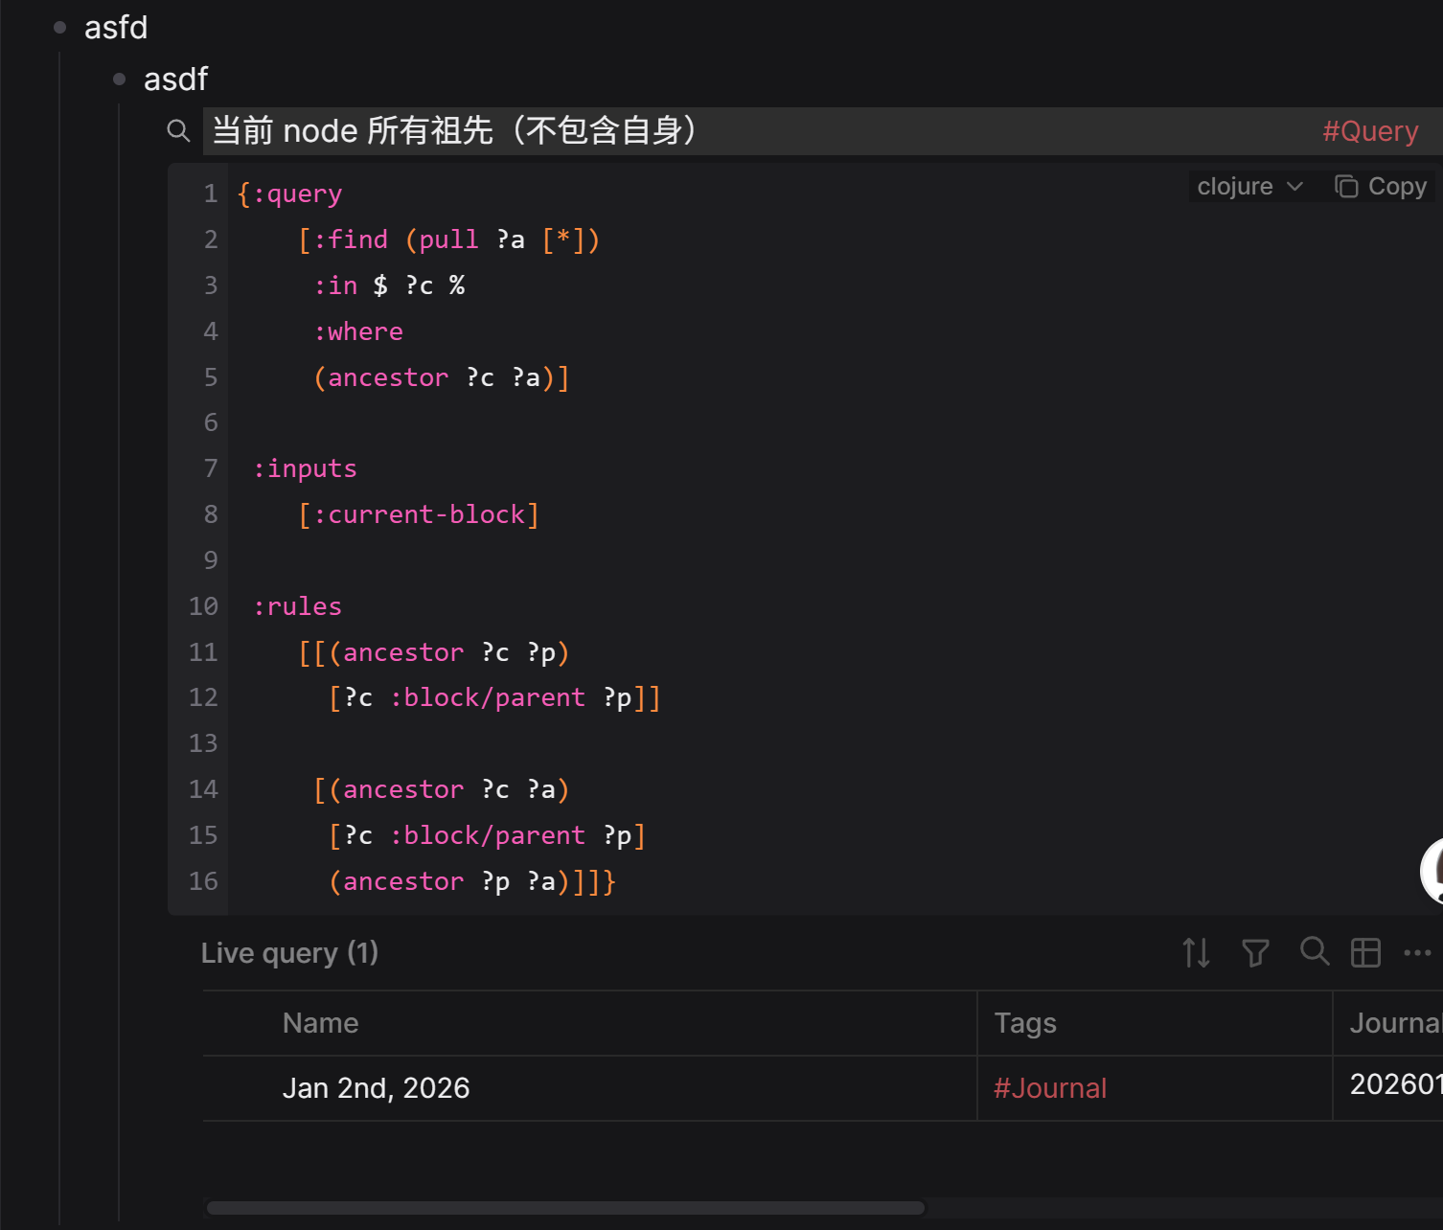This screenshot has height=1230, width=1443.
Task: Place cursor on the :current-block code line
Action: pos(419,514)
